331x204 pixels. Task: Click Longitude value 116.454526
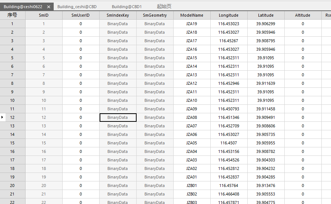[228, 160]
